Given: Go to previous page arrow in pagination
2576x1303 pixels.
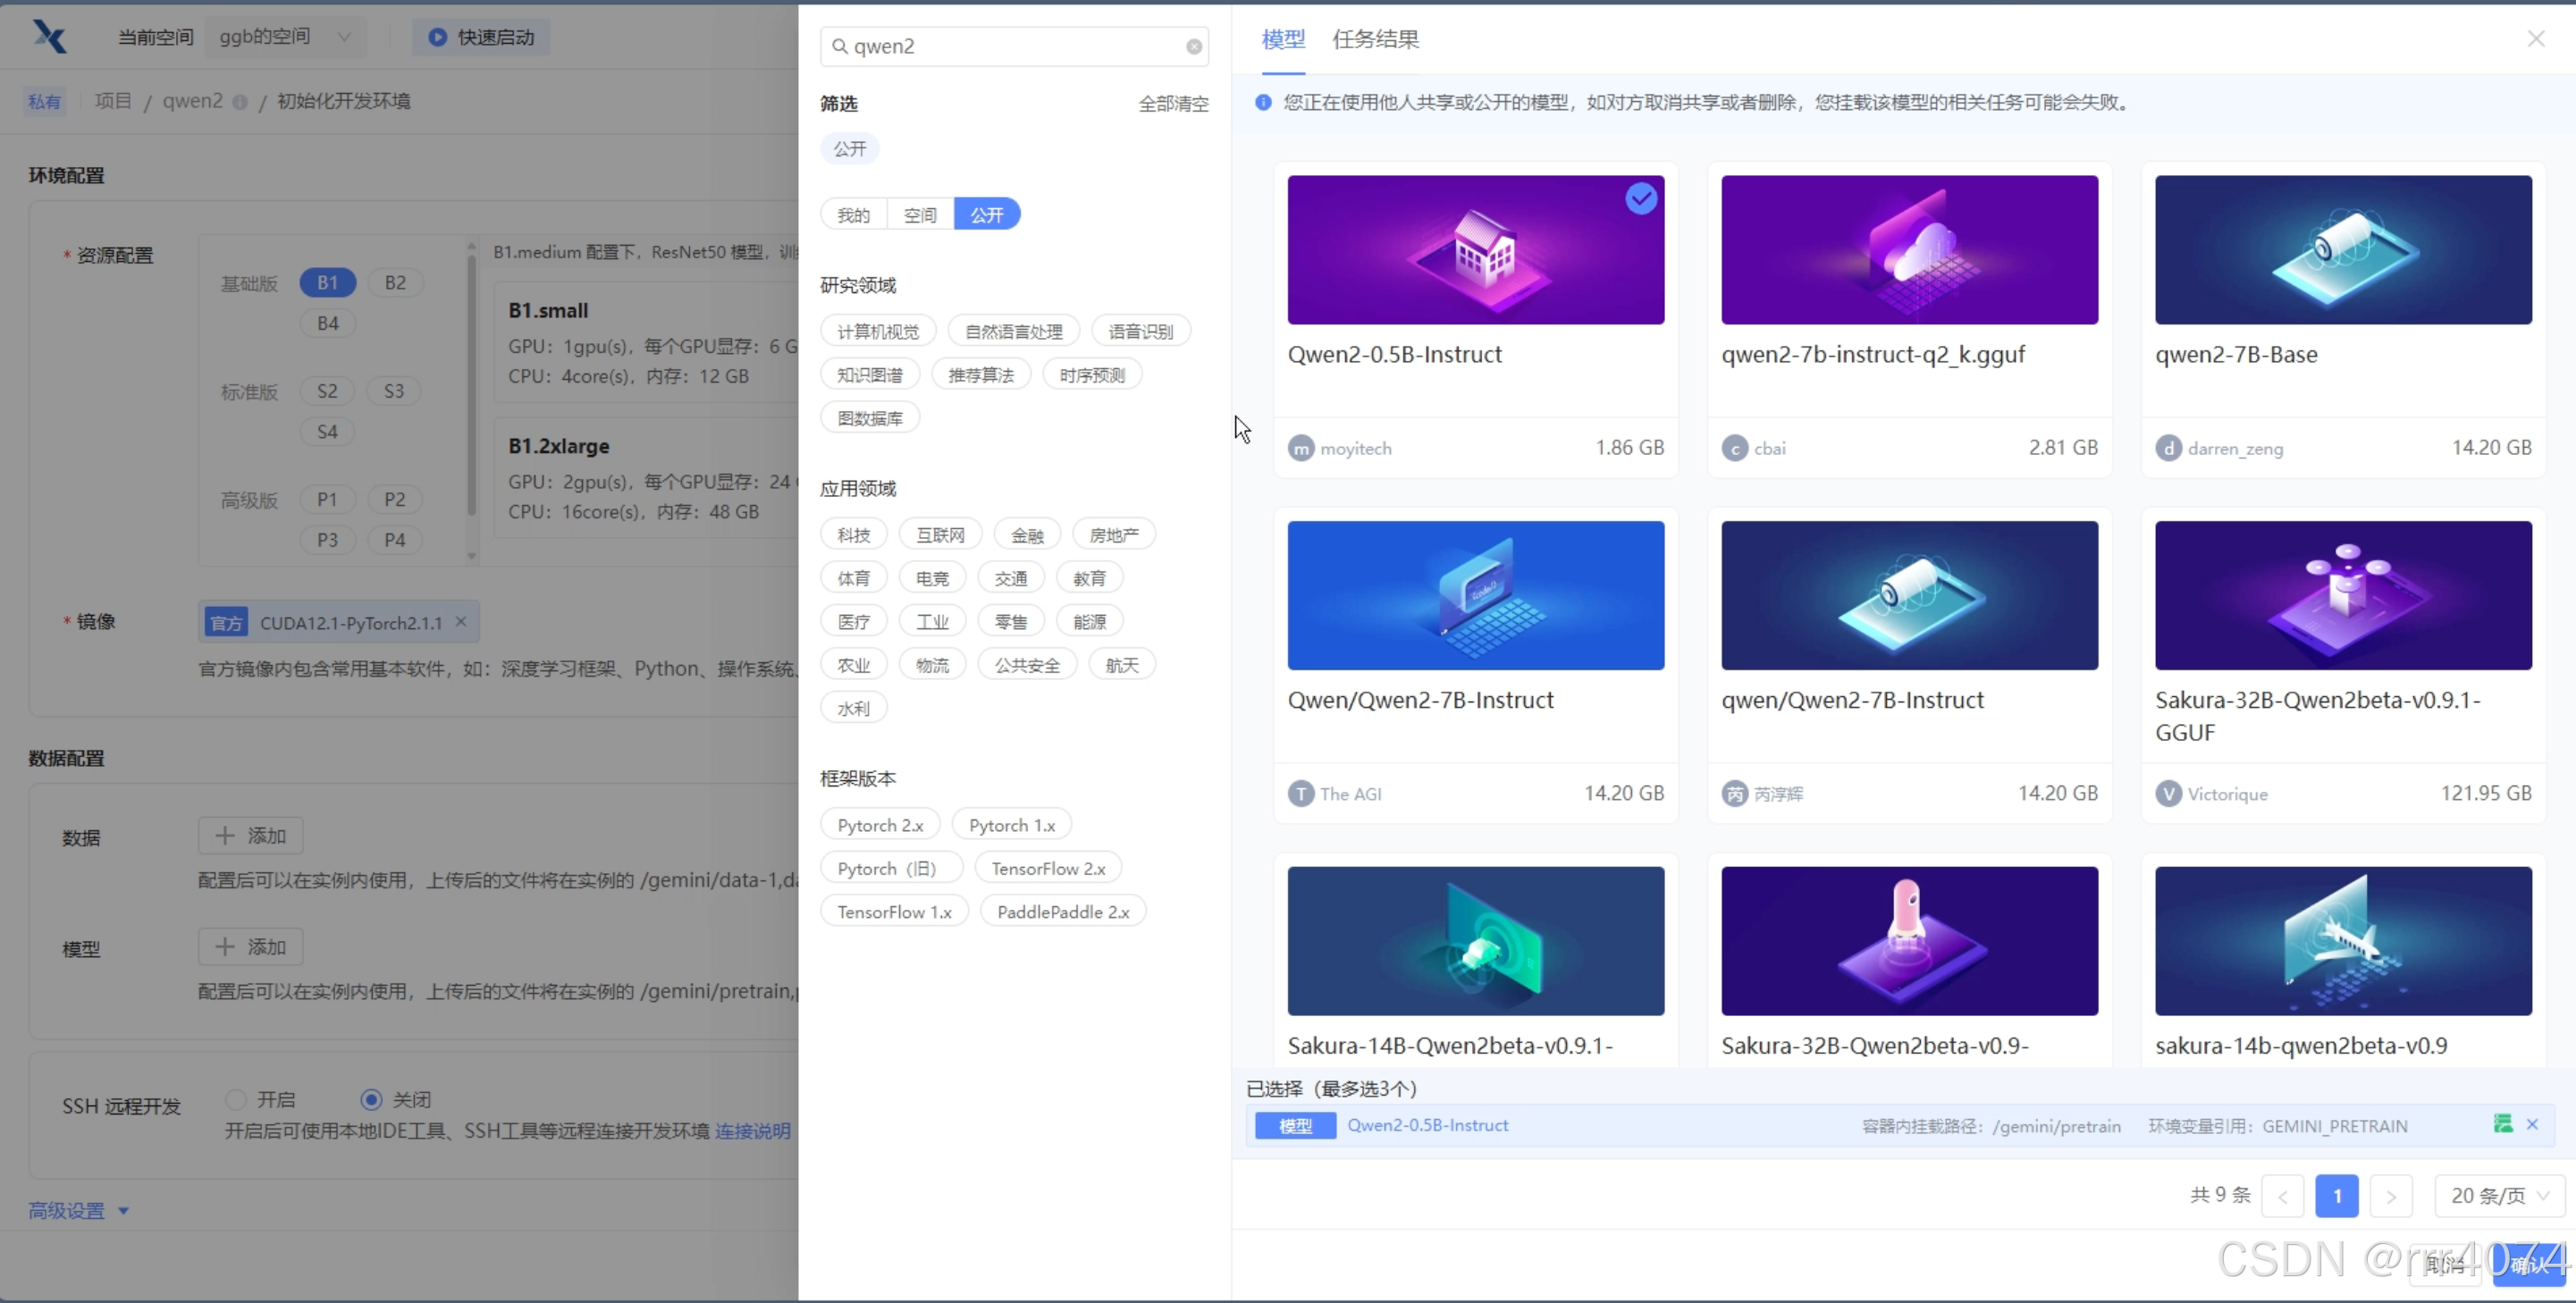Looking at the screenshot, I should 2283,1196.
